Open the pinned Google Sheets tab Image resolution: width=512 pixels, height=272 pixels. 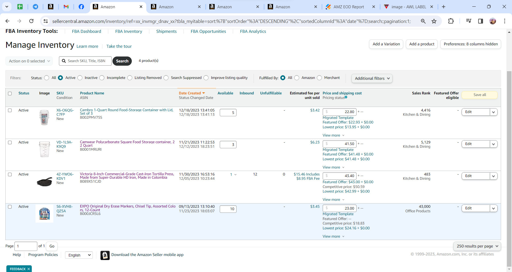coord(20,7)
